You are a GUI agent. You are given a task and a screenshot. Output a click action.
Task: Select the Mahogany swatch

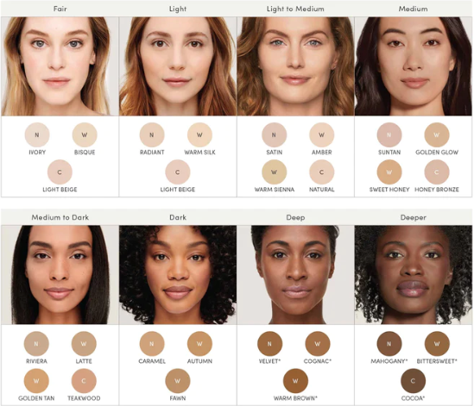[x=389, y=344]
